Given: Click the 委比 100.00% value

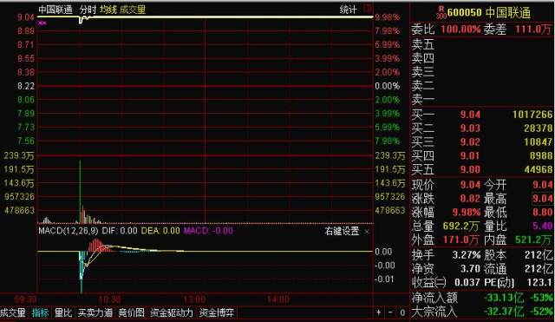Looking at the screenshot, I should pos(460,29).
